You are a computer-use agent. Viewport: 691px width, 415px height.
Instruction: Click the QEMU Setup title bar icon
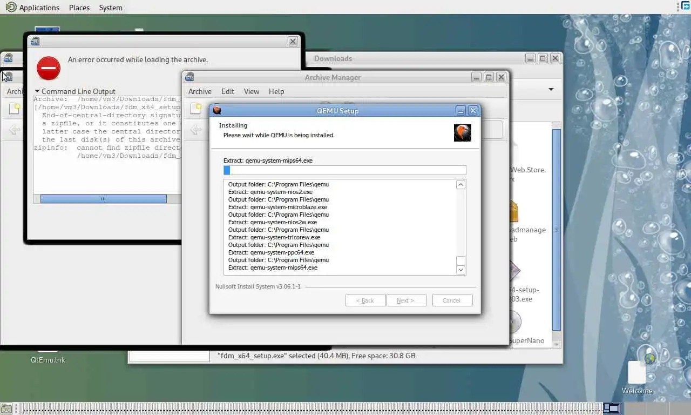pyautogui.click(x=217, y=110)
